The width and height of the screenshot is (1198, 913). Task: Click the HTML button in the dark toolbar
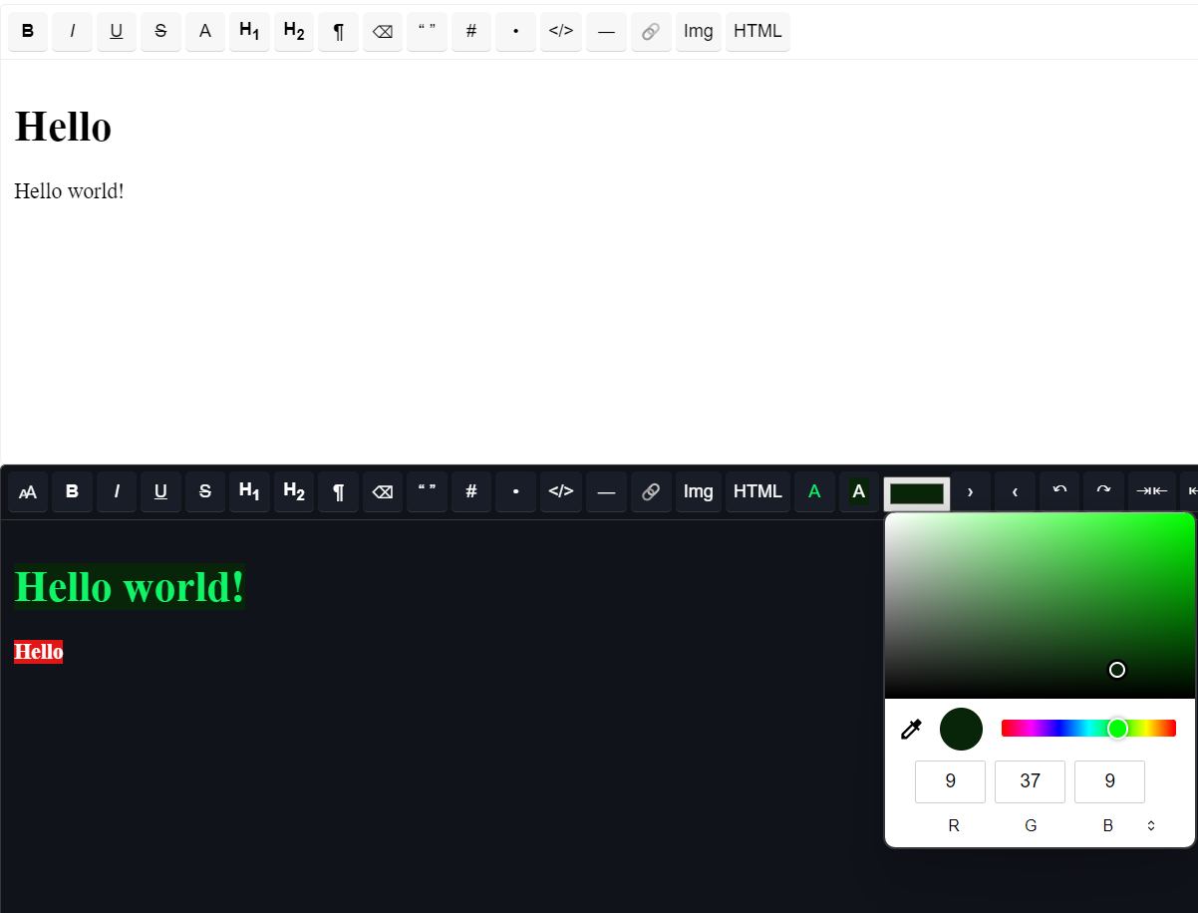[757, 492]
